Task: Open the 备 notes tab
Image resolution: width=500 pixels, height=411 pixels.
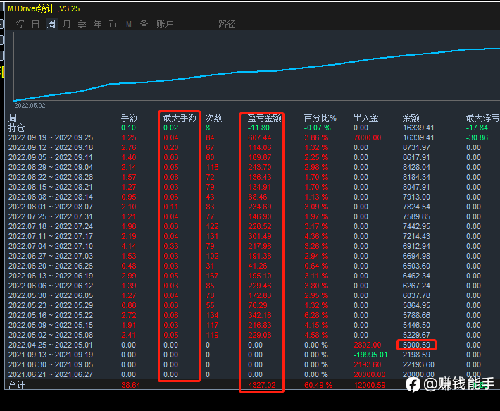Action: pos(144,24)
